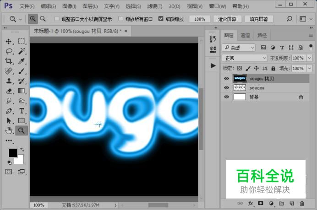This screenshot has width=317, height=210.
Task: Reset default foreground and background colors
Action: (9, 162)
